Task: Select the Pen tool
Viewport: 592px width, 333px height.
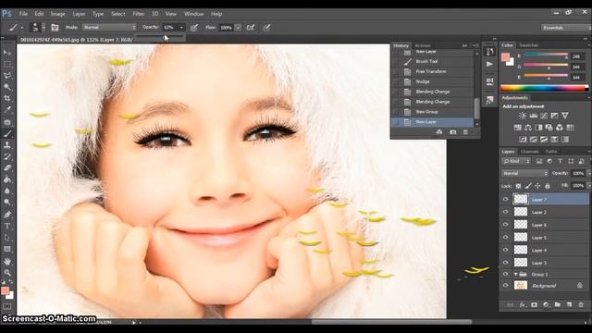Action: point(7,215)
